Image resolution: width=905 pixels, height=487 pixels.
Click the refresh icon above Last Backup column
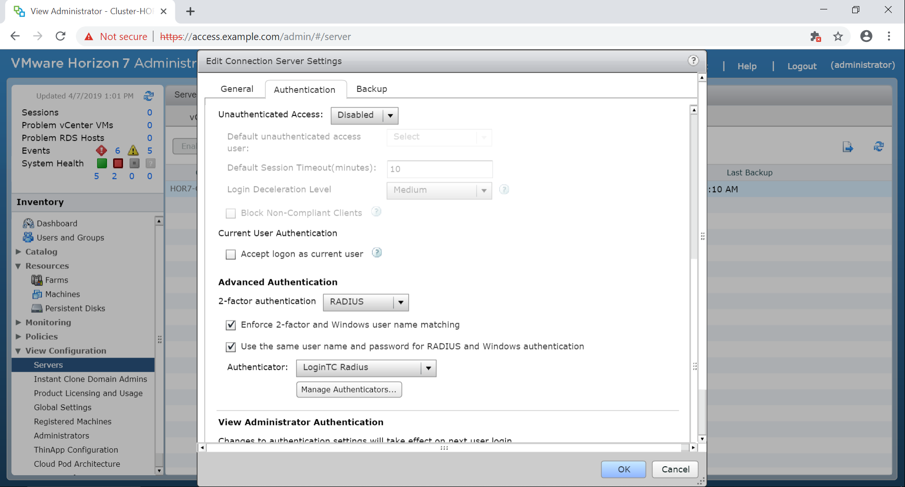tap(879, 146)
